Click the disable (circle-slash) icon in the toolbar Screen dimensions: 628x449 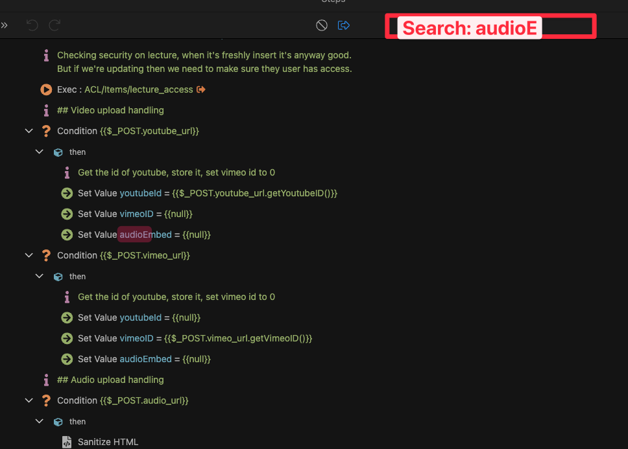click(322, 25)
